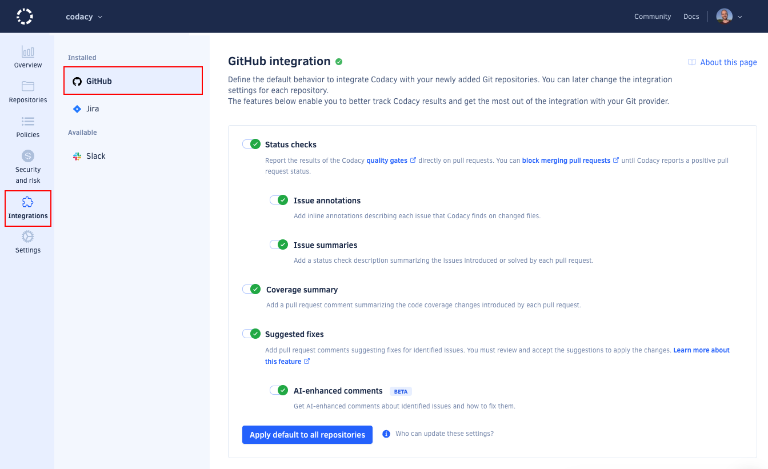
Task: Toggle the Issue annotations switch
Action: click(x=279, y=200)
